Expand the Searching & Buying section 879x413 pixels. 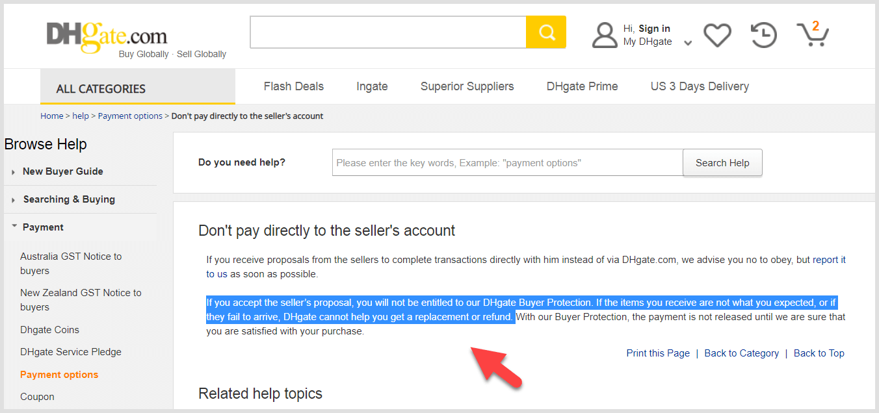(x=68, y=199)
